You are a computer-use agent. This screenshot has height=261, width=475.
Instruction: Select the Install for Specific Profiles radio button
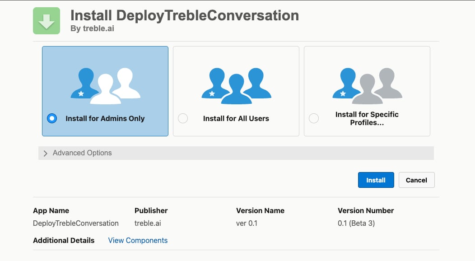pyautogui.click(x=313, y=118)
